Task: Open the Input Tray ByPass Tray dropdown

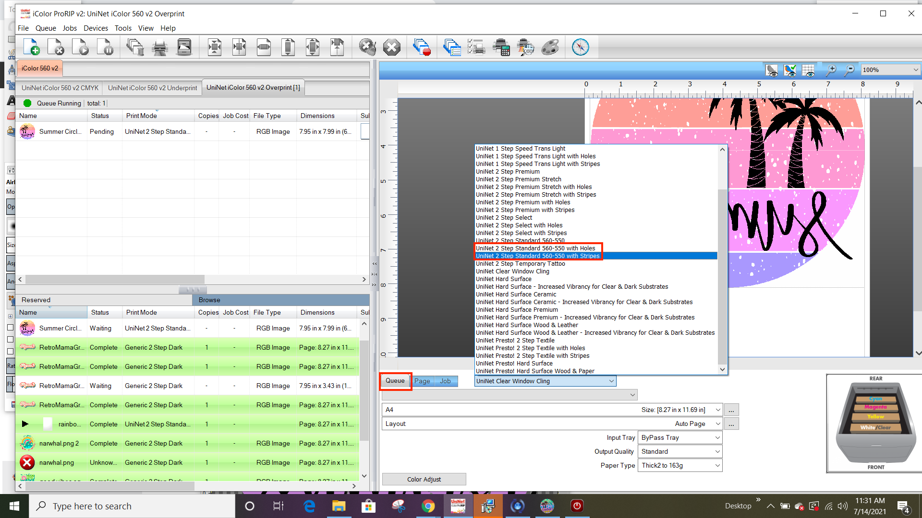Action: [x=680, y=437]
